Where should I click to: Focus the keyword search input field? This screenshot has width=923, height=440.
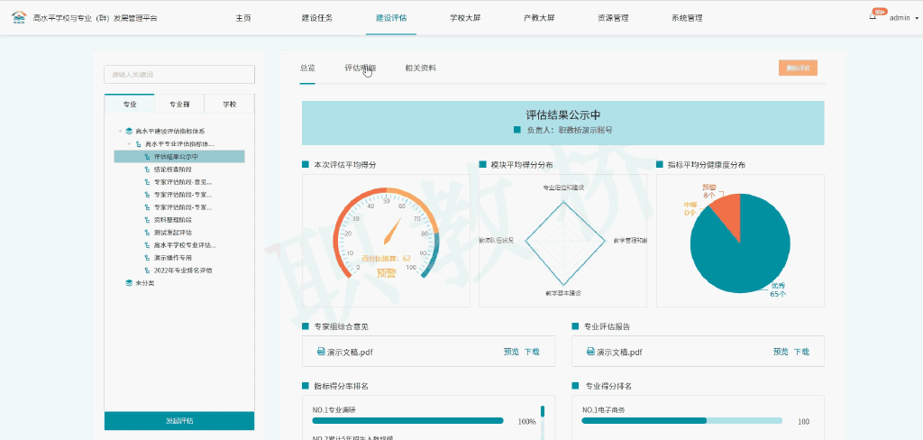[179, 74]
